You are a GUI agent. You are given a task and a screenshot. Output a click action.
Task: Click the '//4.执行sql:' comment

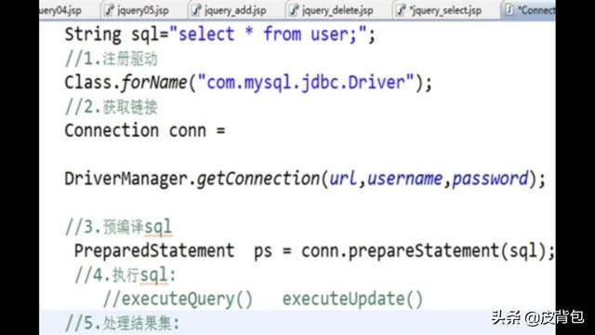pos(126,275)
